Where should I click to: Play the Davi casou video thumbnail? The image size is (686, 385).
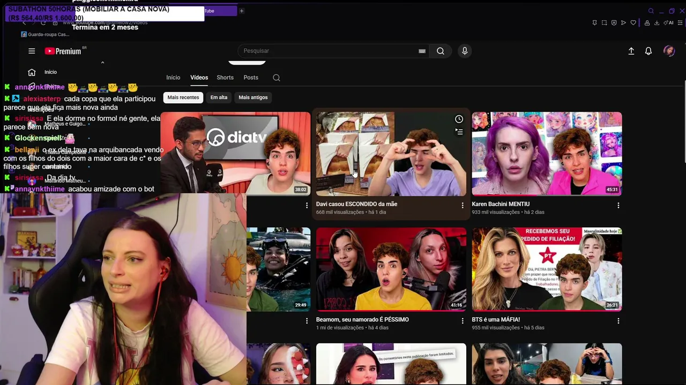tap(391, 153)
